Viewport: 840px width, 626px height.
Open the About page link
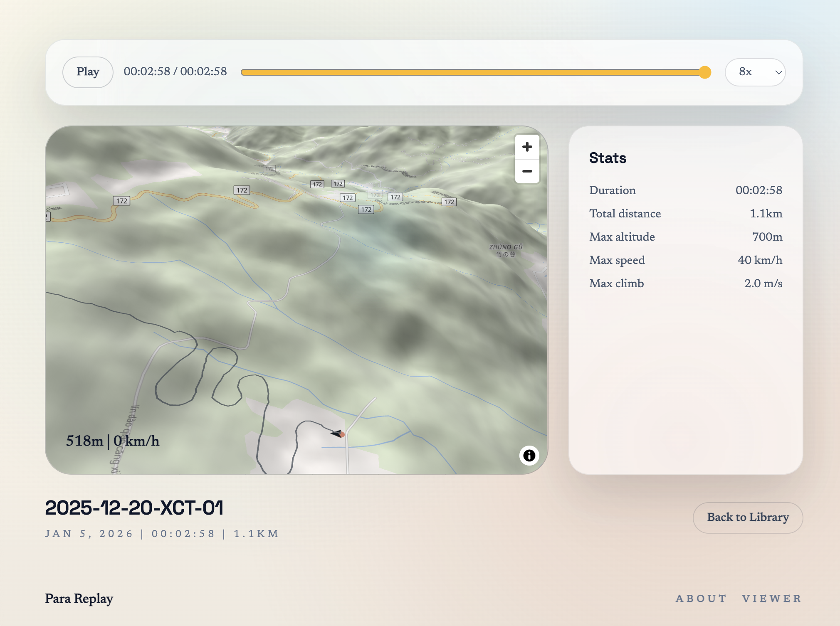coord(701,598)
